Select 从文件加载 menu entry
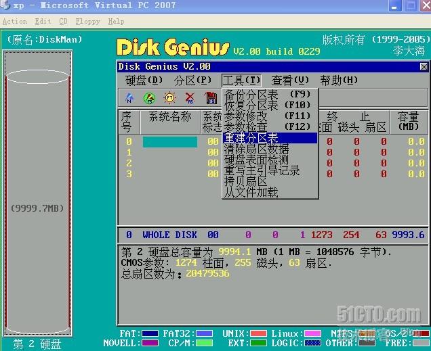The image size is (431, 351). 270,192
